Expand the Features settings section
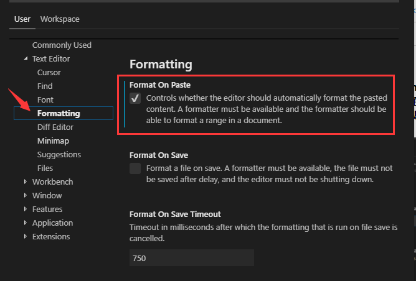The width and height of the screenshot is (416, 281). [26, 210]
